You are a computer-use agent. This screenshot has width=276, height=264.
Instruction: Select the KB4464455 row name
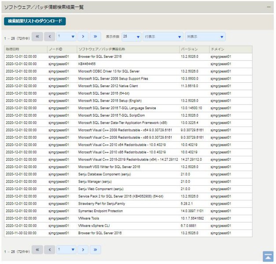click(87, 64)
